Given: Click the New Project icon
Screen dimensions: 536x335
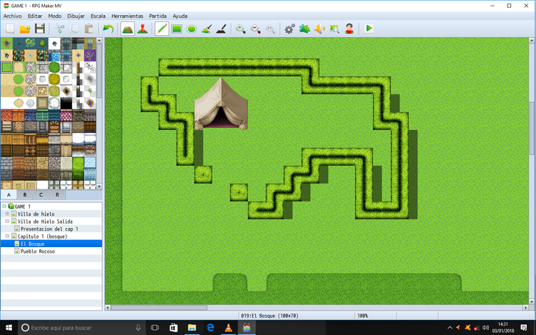Looking at the screenshot, I should (10, 29).
